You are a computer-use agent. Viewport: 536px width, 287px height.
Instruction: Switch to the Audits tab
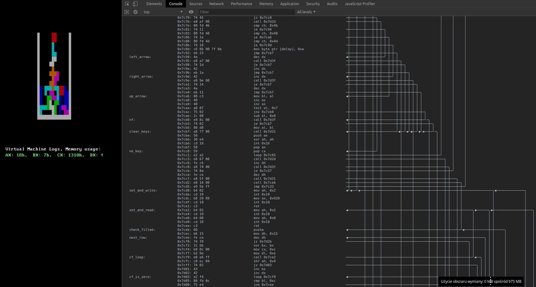[x=332, y=4]
